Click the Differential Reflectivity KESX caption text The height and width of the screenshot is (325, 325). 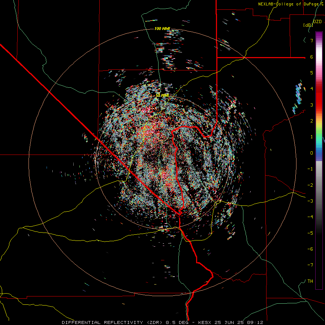[x=162, y=322]
